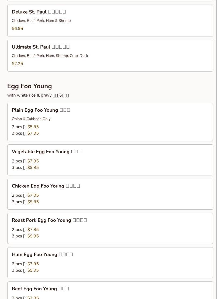
Task: Choose Plain Egg Foo Young 2 pcs $5.95
Action: (33, 127)
